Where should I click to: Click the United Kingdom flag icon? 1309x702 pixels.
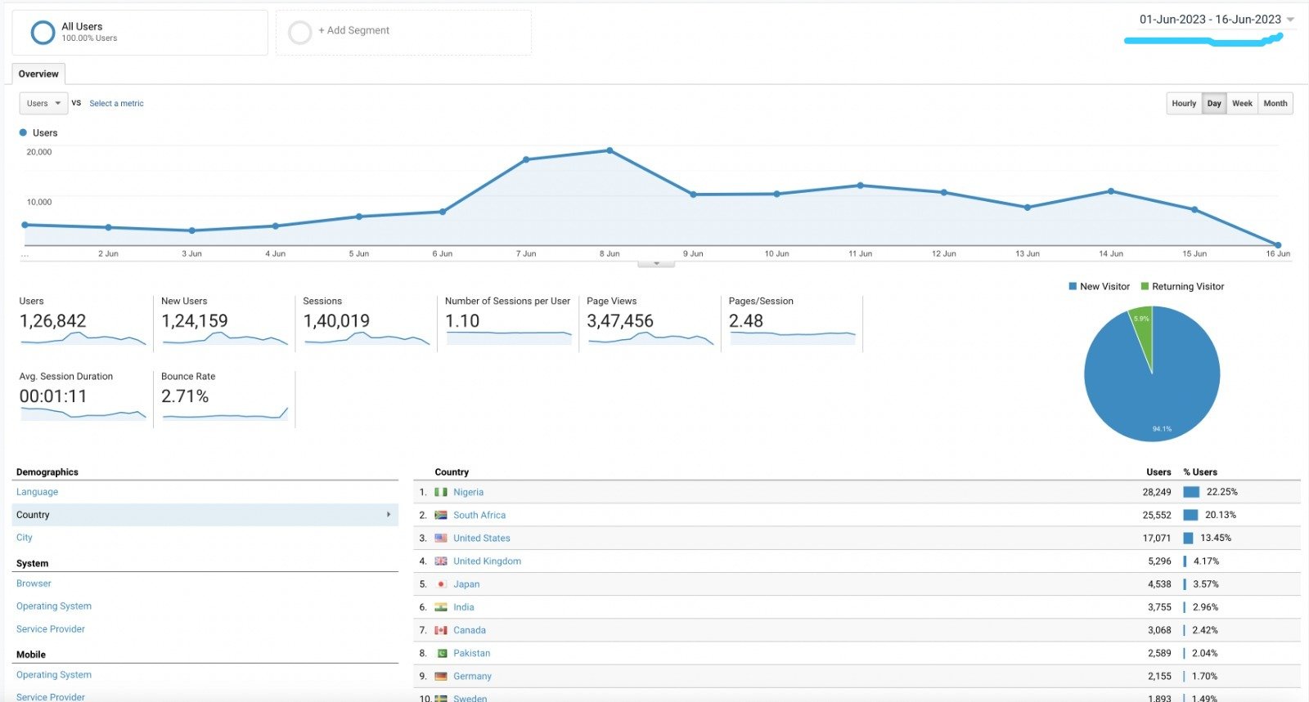click(441, 561)
